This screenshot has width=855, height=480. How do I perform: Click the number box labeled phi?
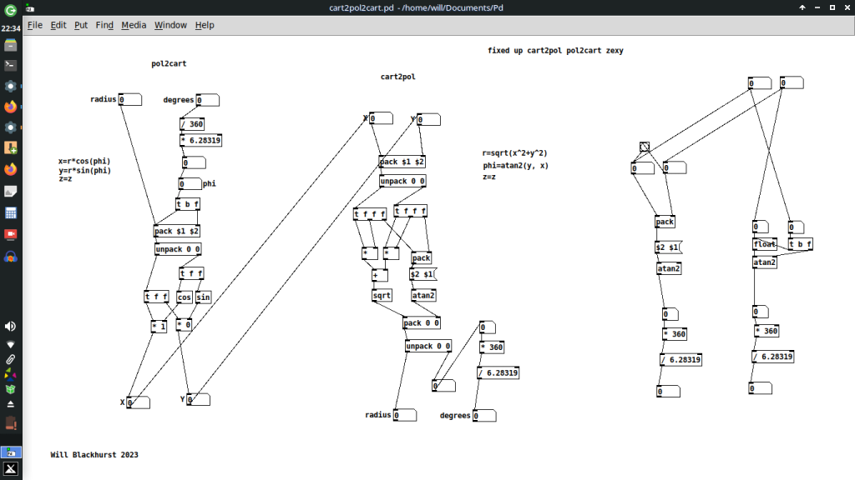pos(190,184)
